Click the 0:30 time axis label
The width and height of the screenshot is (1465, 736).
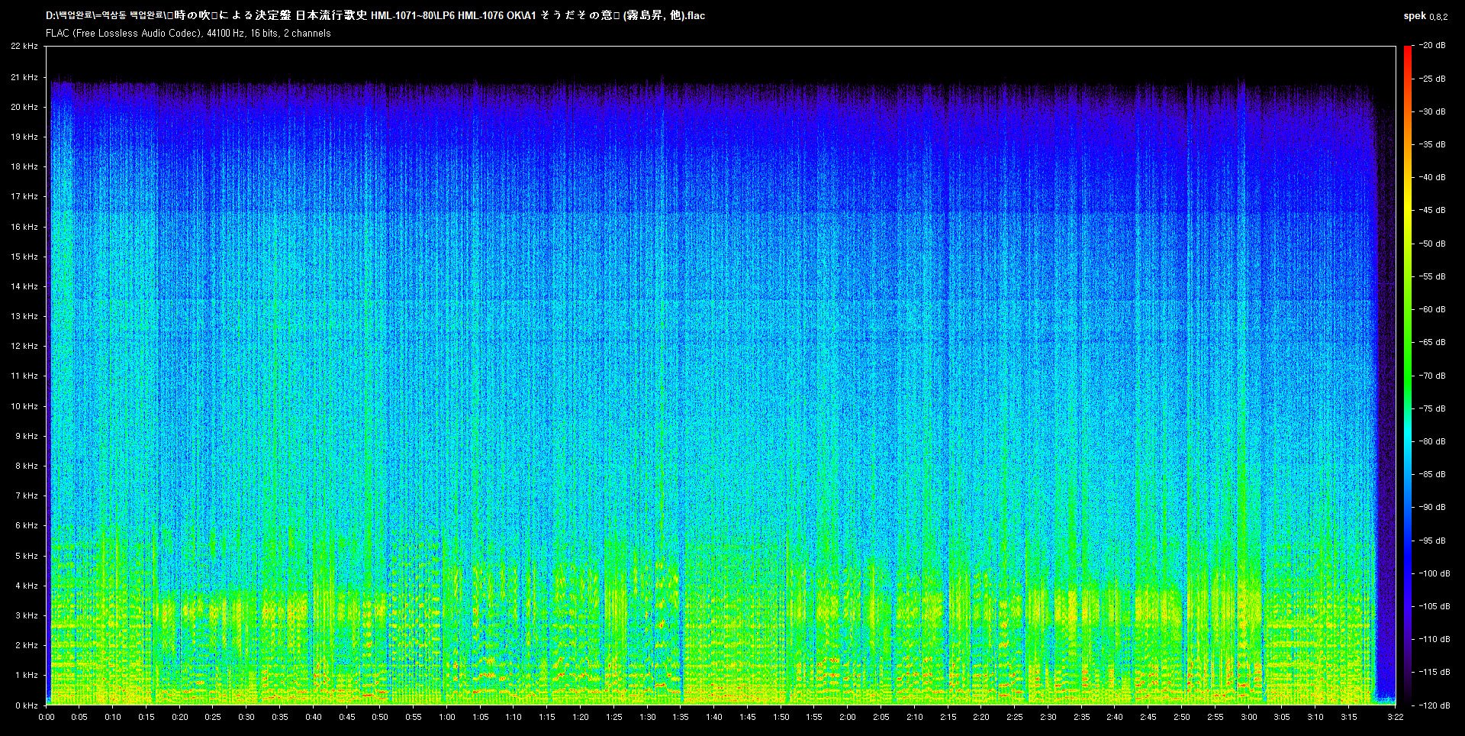pyautogui.click(x=246, y=717)
